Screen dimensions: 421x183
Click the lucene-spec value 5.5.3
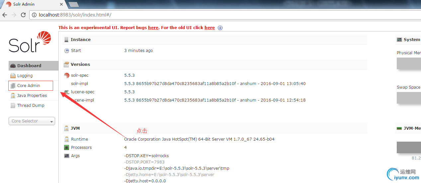click(129, 92)
